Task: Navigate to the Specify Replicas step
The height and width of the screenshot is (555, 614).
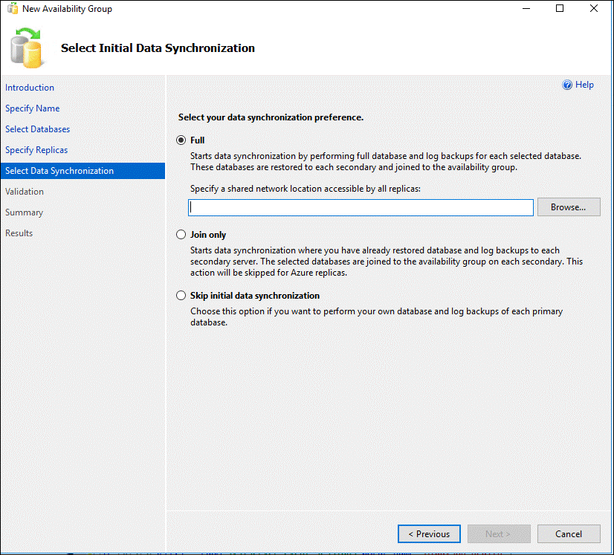Action: (x=36, y=150)
